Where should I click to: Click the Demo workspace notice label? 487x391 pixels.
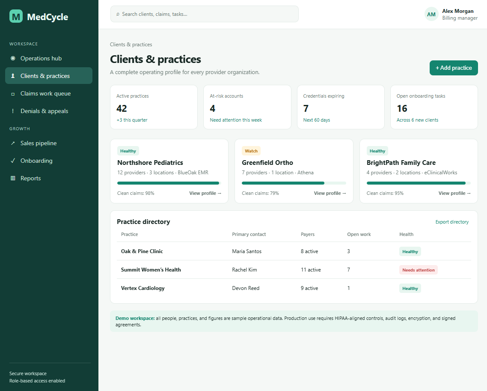click(135, 318)
